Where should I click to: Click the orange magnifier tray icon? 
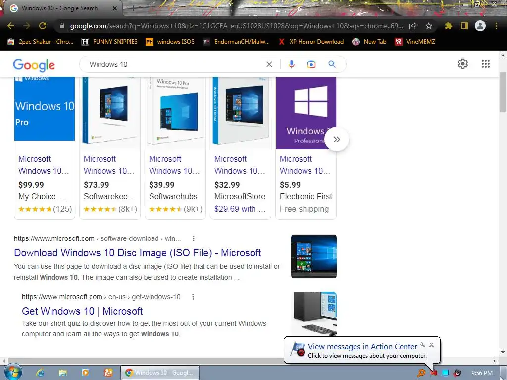[421, 373]
